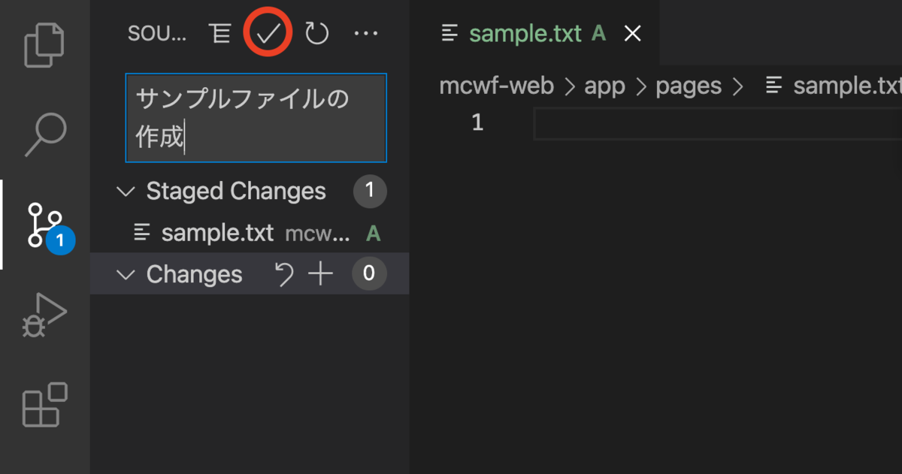Collapse the Staged Changes section
This screenshot has width=902, height=474.
(x=125, y=192)
